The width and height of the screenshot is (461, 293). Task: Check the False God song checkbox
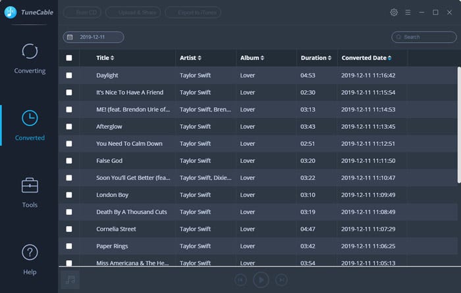69,161
